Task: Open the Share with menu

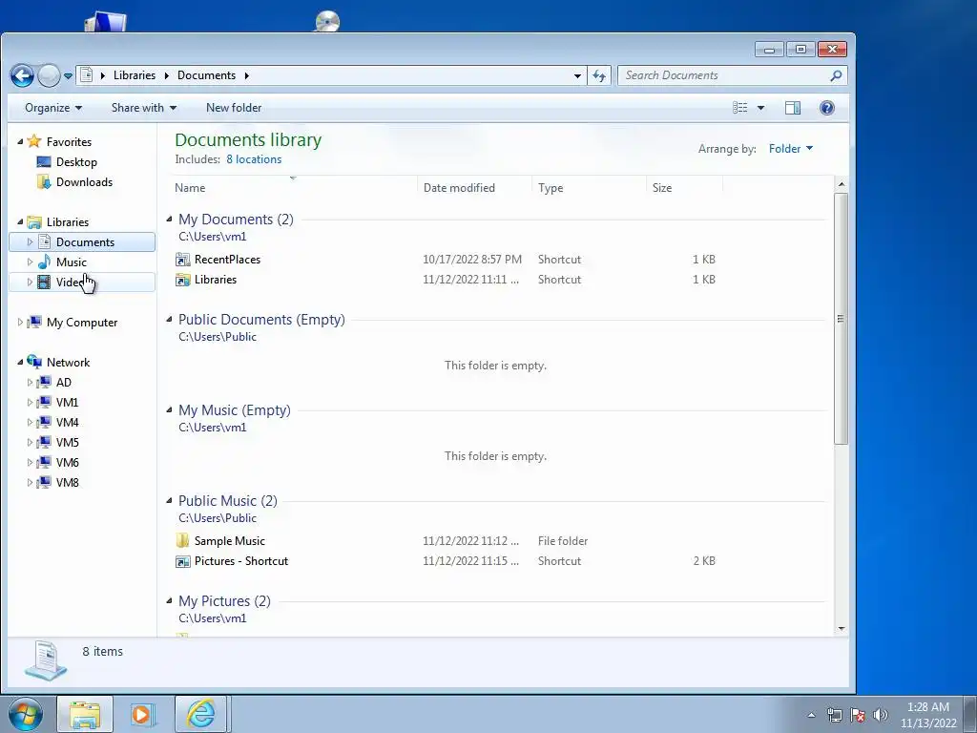Action: [x=144, y=108]
